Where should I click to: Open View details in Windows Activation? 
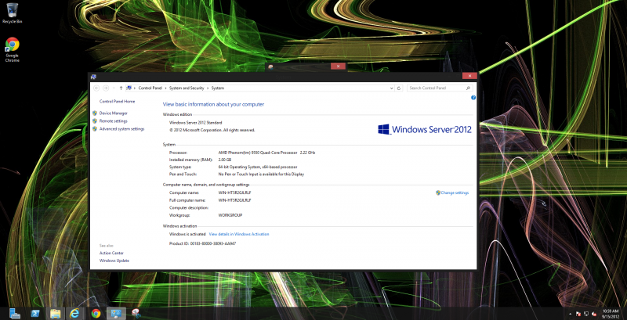[x=239, y=234]
